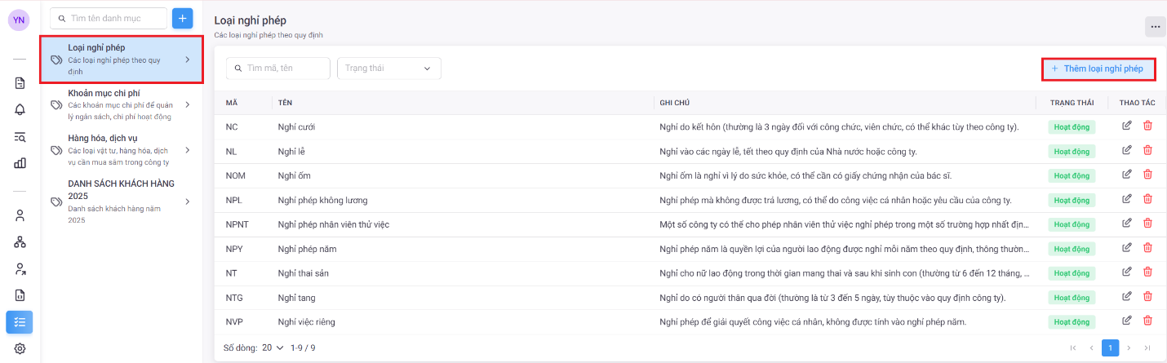Open the rows-per-page dropdown showing 20

click(x=273, y=348)
